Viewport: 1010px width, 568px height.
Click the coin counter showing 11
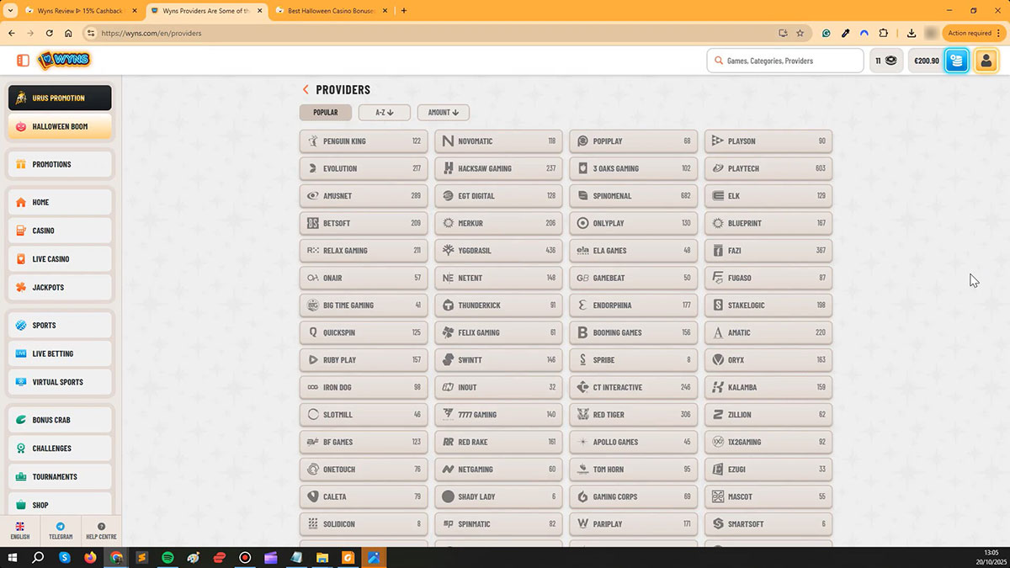[x=885, y=61]
